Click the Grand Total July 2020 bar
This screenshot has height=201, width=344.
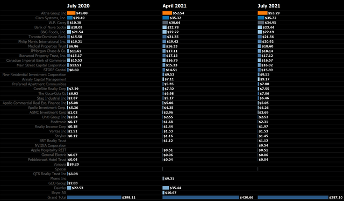point(94,197)
